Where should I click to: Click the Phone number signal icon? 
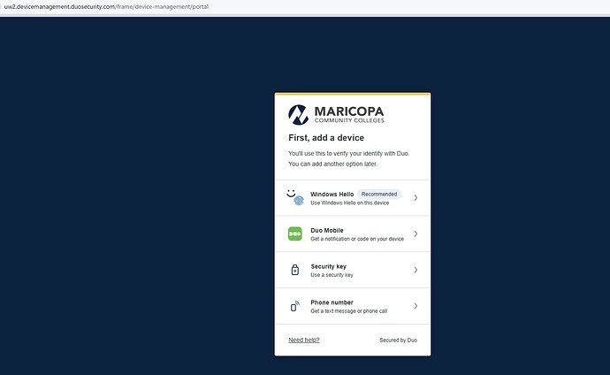pyautogui.click(x=295, y=306)
